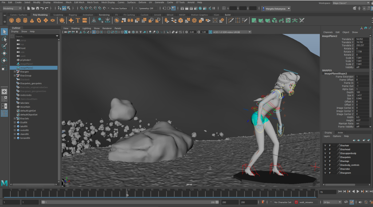Image resolution: width=373 pixels, height=207 pixels.
Task: Open the viewport Shading menu
Action: click(x=75, y=28)
